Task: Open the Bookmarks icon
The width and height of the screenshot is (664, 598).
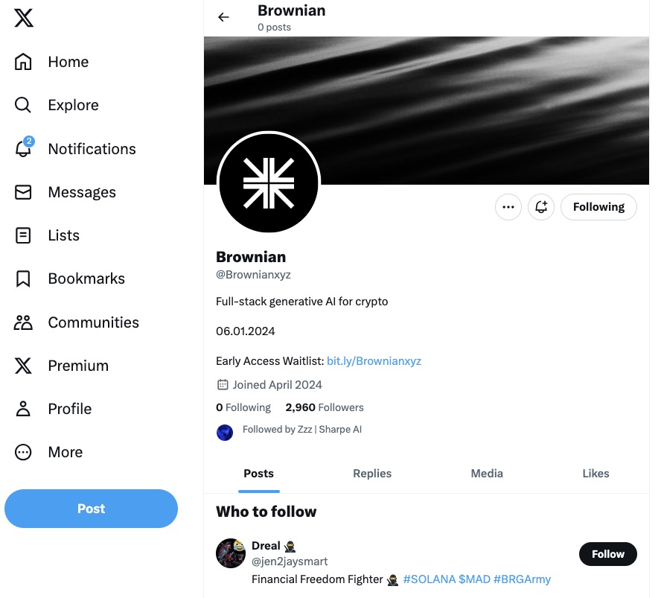Action: coord(23,279)
